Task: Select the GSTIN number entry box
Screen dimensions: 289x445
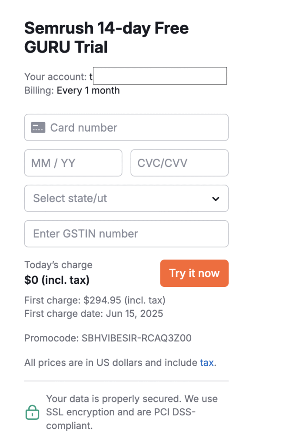Action: click(126, 233)
